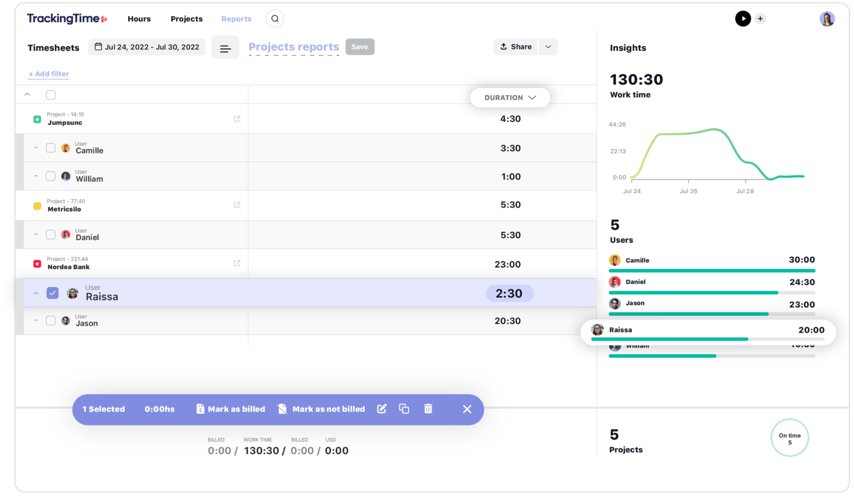Open the calendar date range picker
This screenshot has width=854, height=497.
tap(146, 47)
